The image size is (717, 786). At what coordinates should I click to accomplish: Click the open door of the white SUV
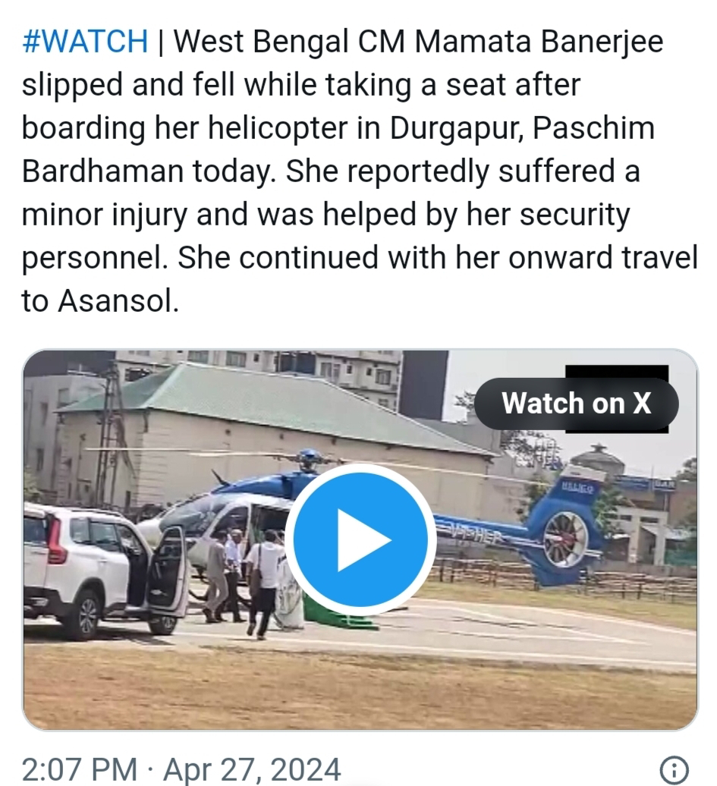[167, 571]
